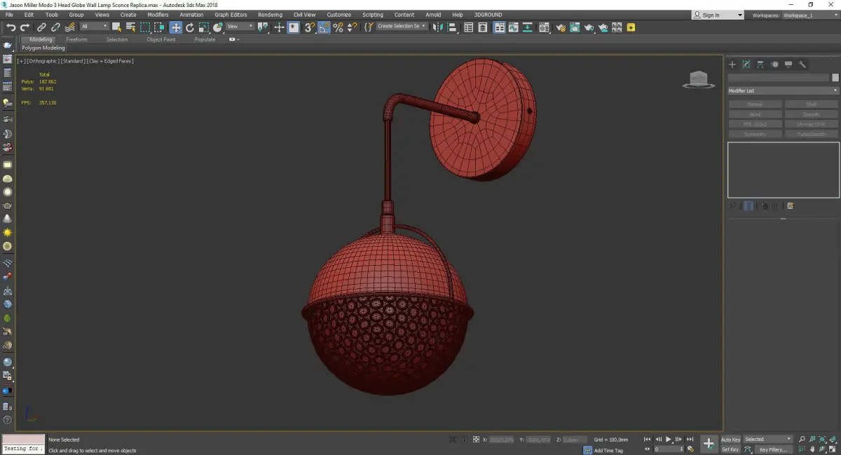Viewport: 841px width, 455px height.
Task: Switch to the Object Paint tab
Action: click(x=161, y=39)
